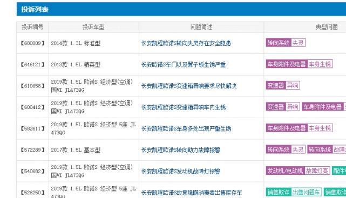Click car model 2013款 1.5L 精英型
This screenshot has width=346, height=198.
pyautogui.click(x=76, y=65)
